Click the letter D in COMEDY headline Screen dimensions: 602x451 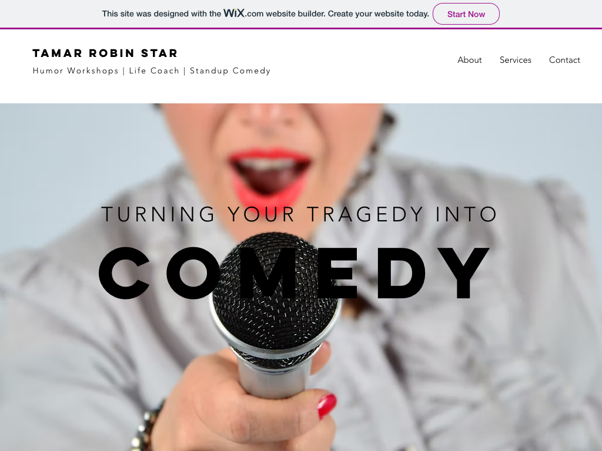(401, 272)
